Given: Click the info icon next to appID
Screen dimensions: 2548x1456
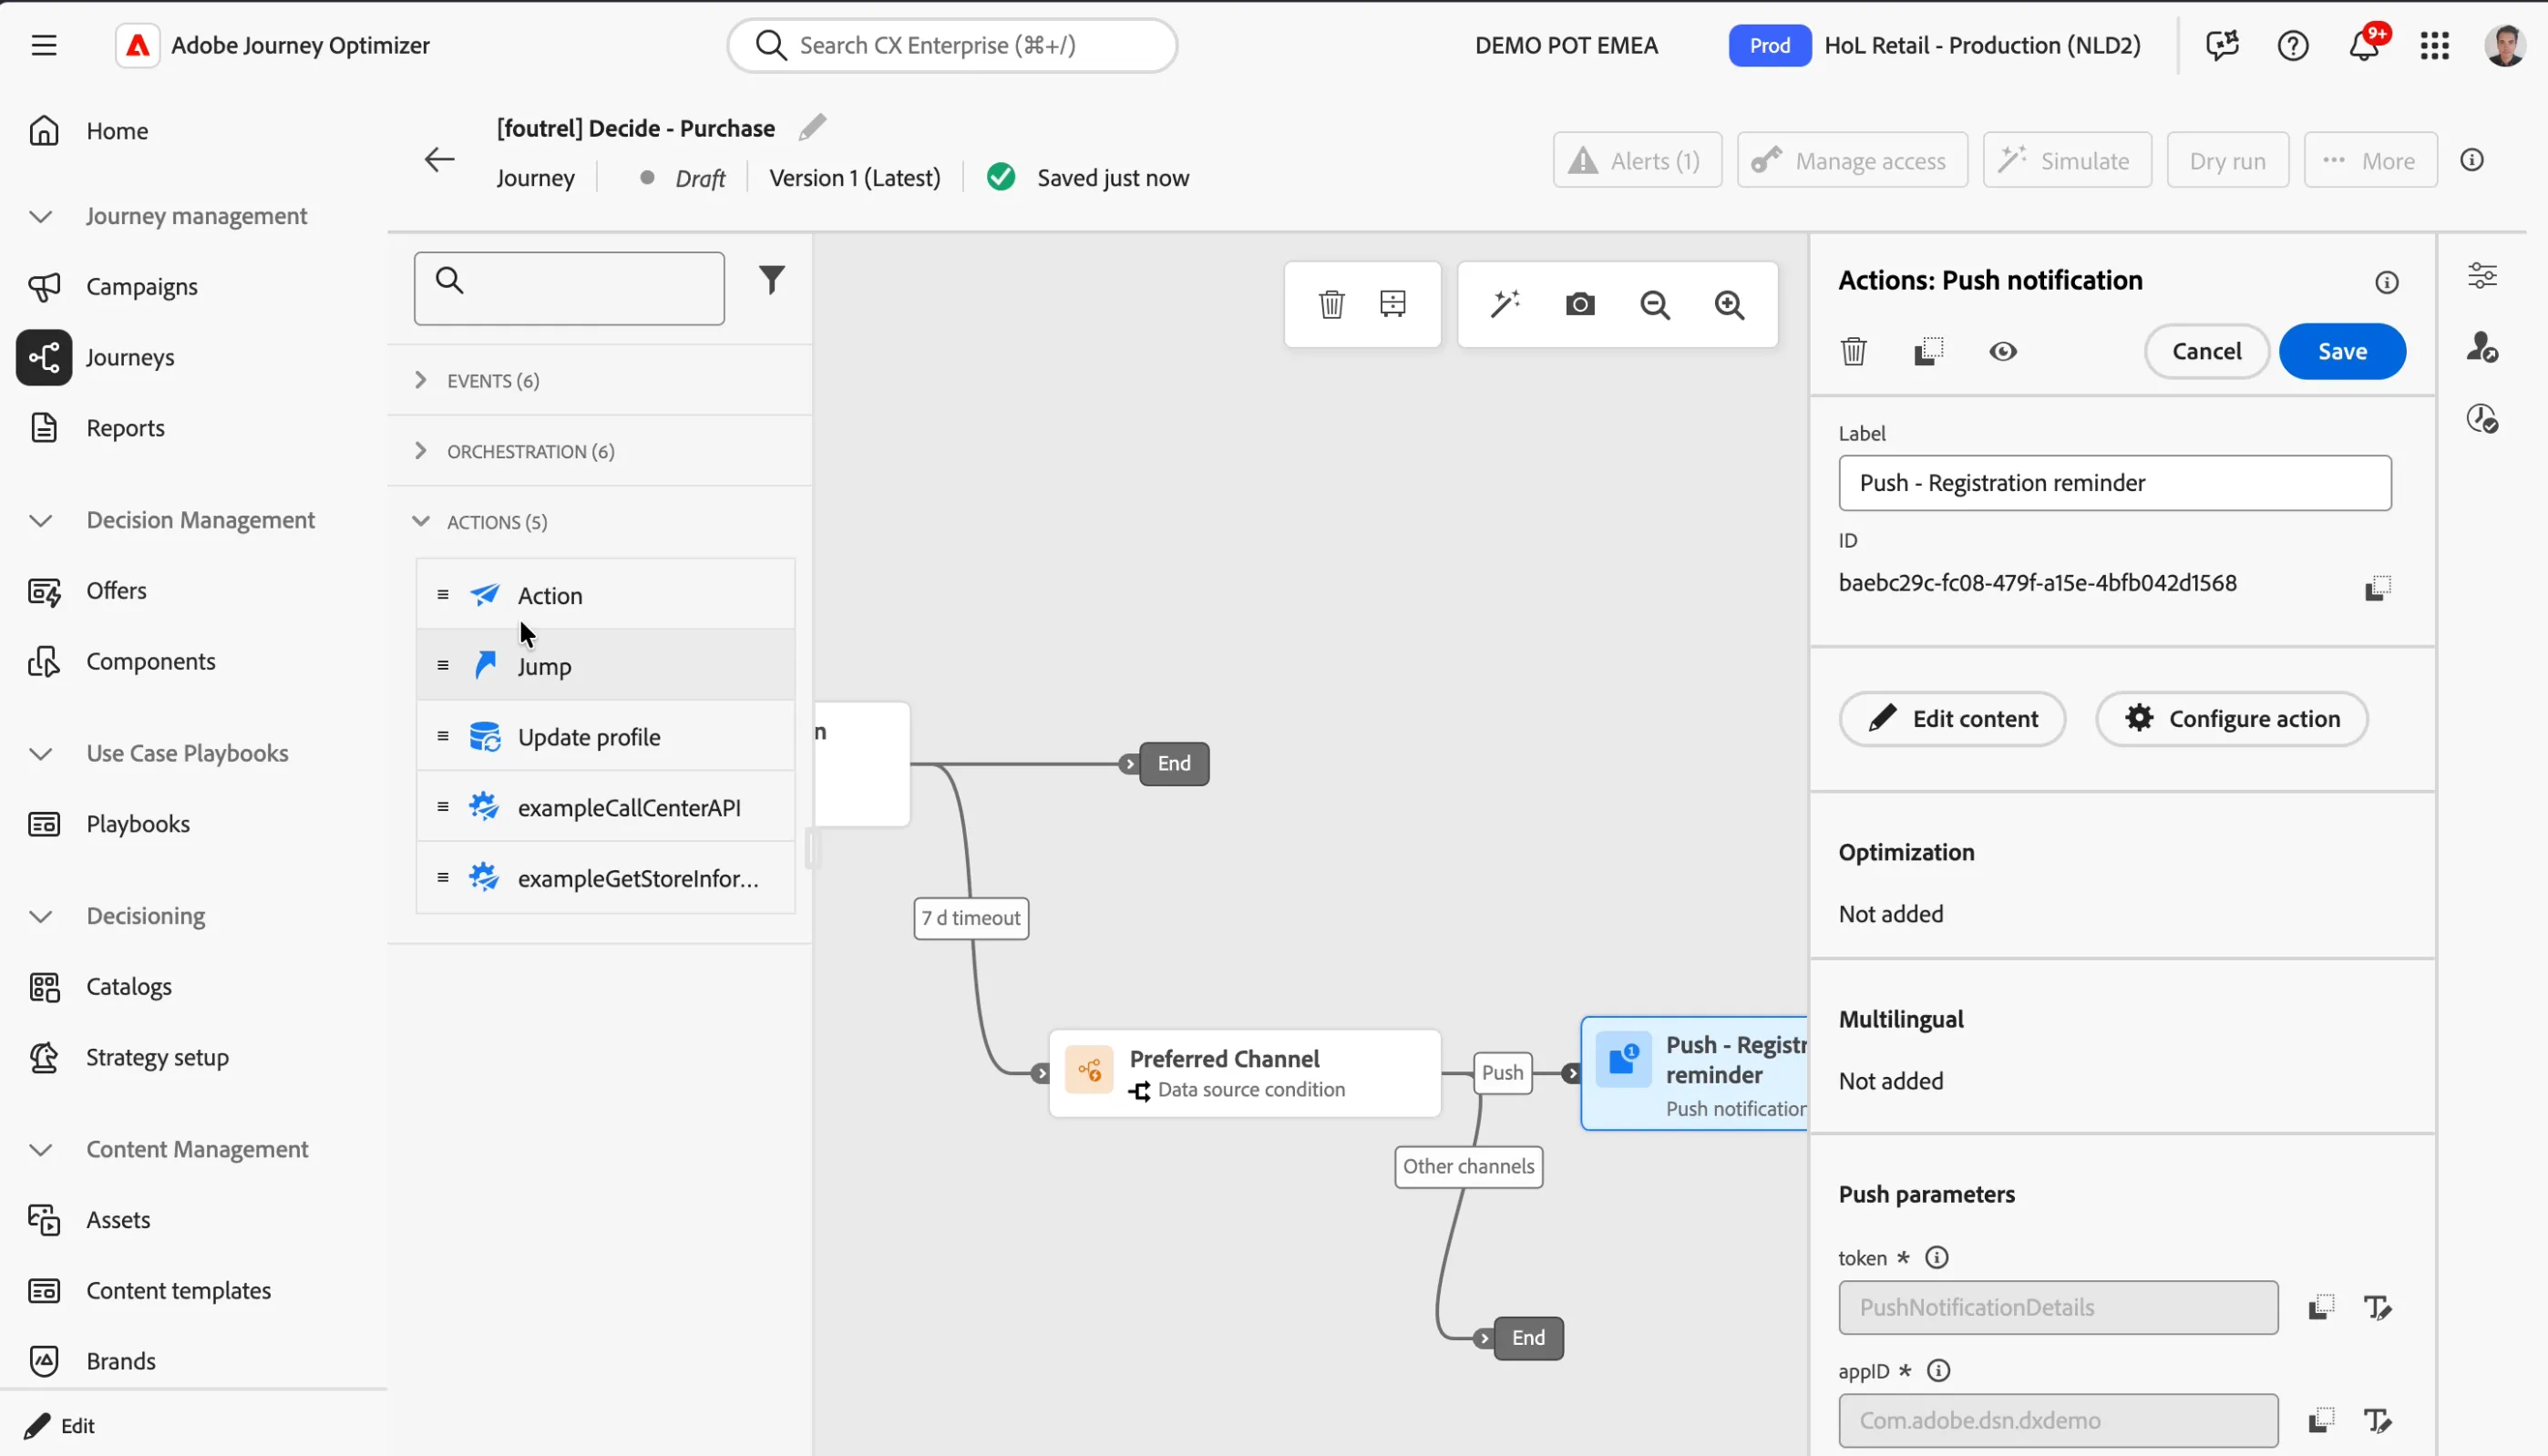Looking at the screenshot, I should click(x=1938, y=1370).
